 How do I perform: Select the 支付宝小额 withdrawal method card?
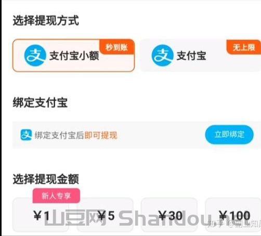pyautogui.click(x=74, y=56)
